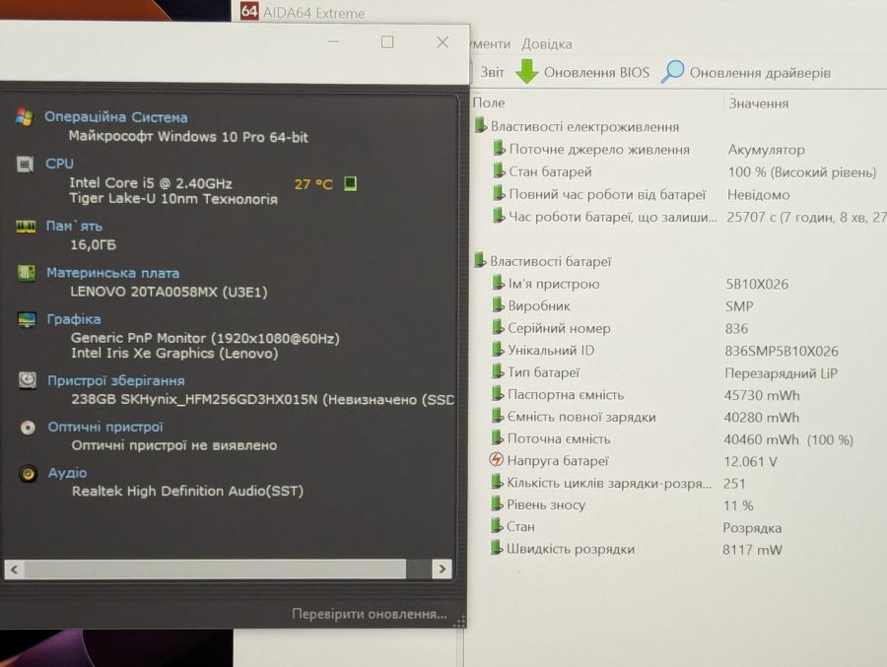Click the speaker icon beside Аудіо
Screen dimensions: 887x667
29,474
